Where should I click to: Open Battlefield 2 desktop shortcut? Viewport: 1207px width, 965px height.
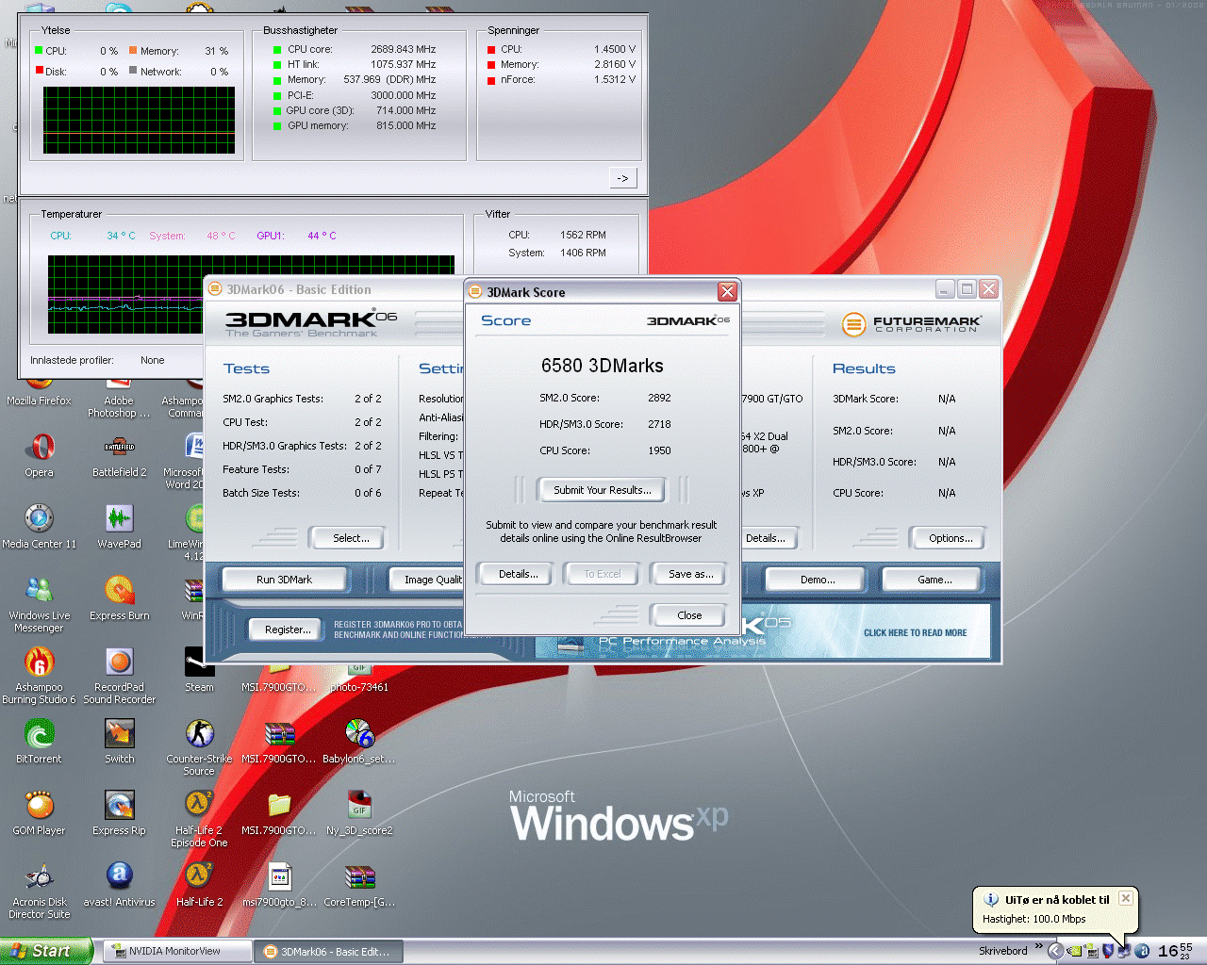click(119, 454)
